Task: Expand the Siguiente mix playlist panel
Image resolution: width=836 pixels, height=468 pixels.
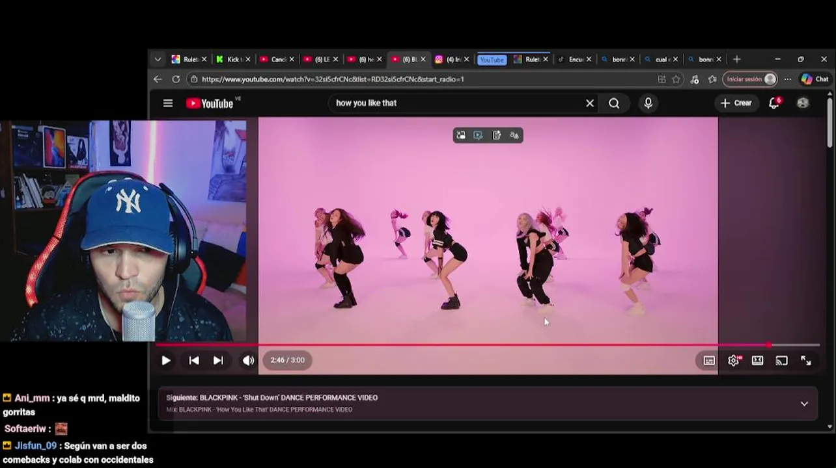Action: coord(804,404)
